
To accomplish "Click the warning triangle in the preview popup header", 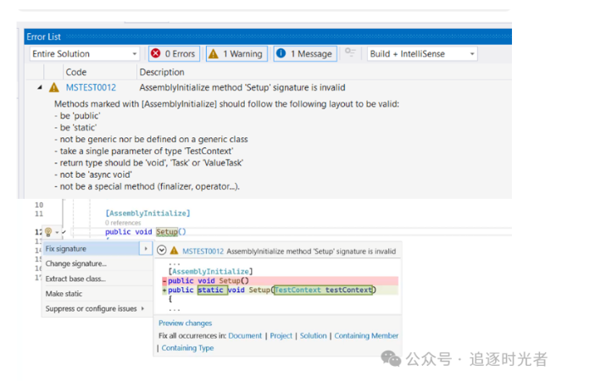I will pos(174,250).
